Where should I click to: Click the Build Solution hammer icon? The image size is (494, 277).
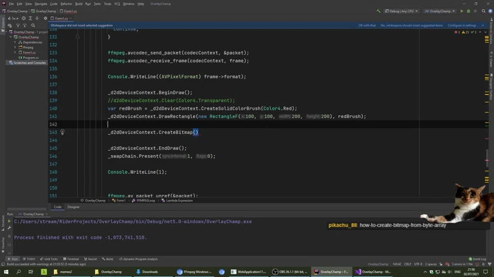pos(378,11)
